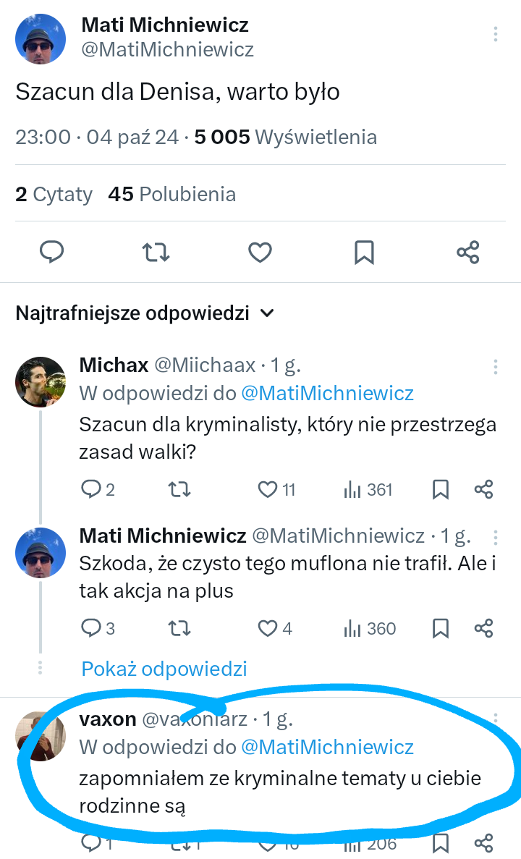Share Mati's reply about 'akcja na plus'

[x=483, y=628]
